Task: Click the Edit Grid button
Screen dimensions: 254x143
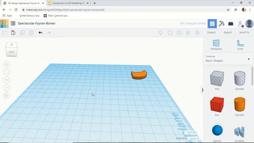Action: click(x=192, y=132)
